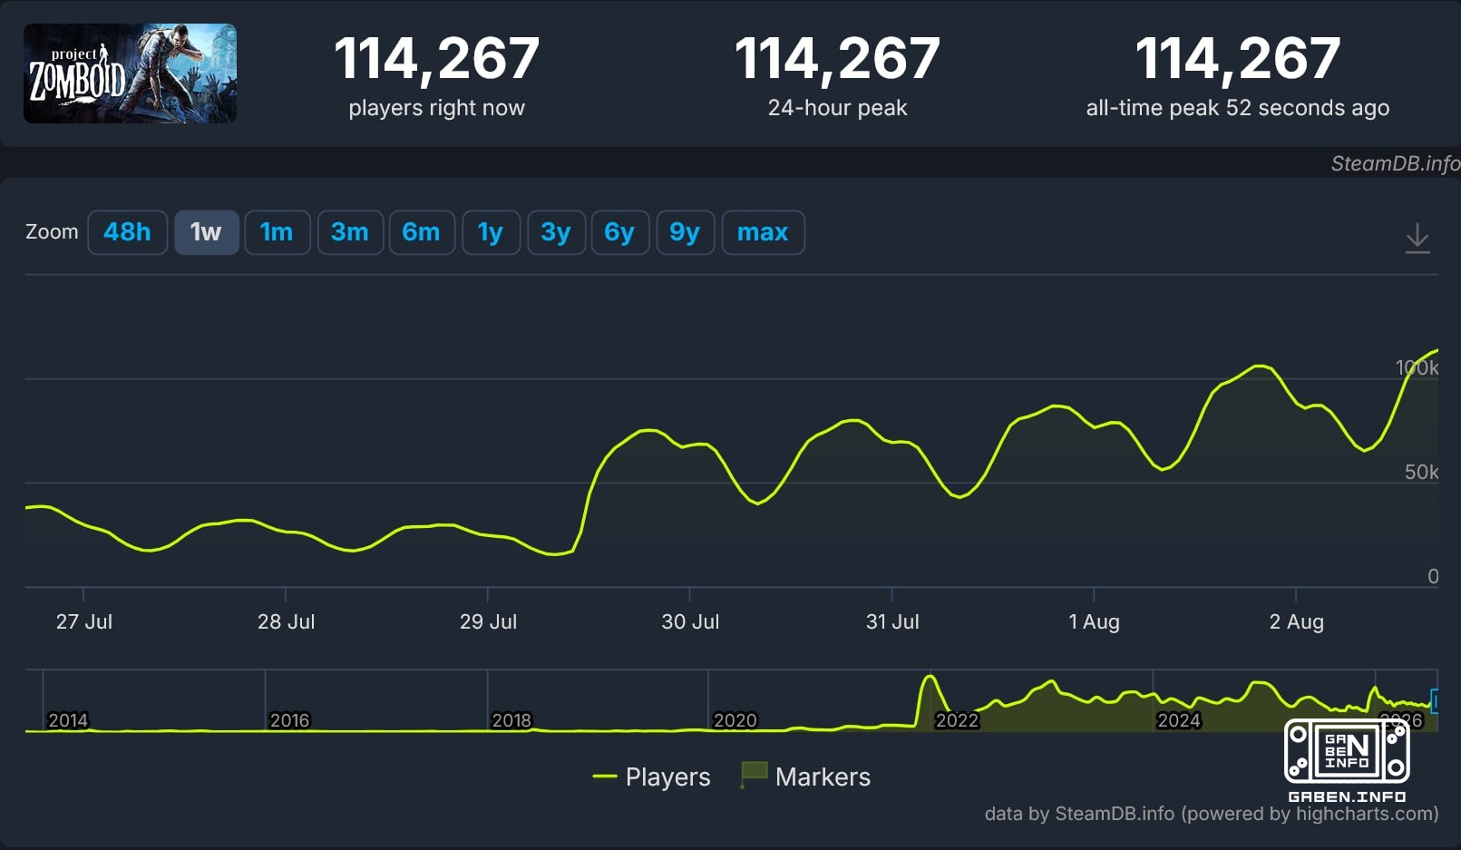The width and height of the screenshot is (1461, 850).
Task: Click the chart download icon
Action: [1417, 239]
